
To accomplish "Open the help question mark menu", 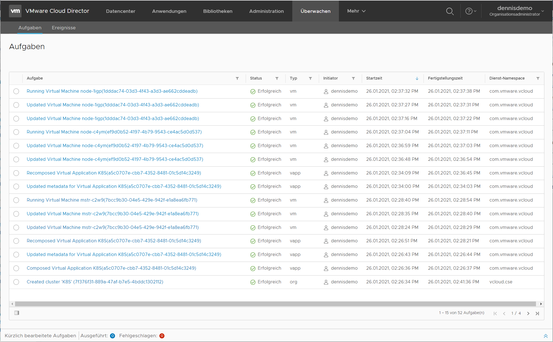I will [x=471, y=11].
